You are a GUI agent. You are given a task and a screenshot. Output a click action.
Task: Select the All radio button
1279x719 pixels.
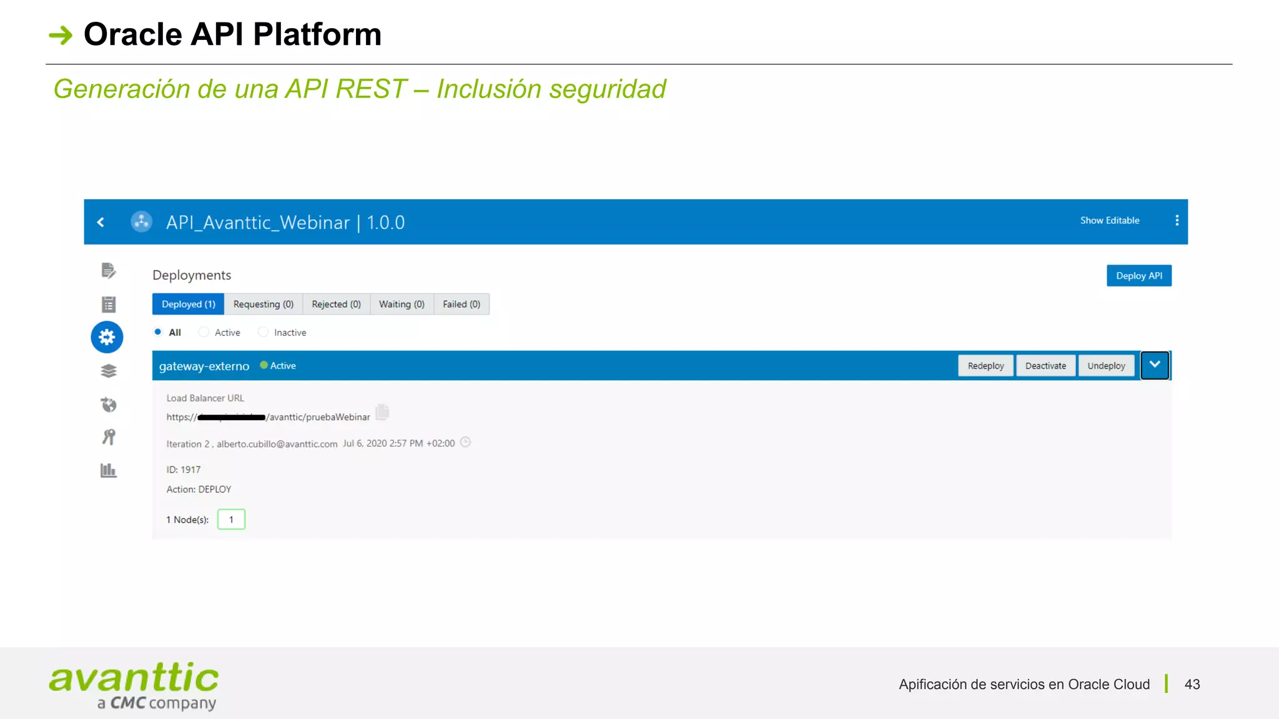pos(158,332)
